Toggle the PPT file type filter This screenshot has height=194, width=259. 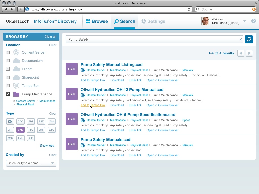click(41, 122)
